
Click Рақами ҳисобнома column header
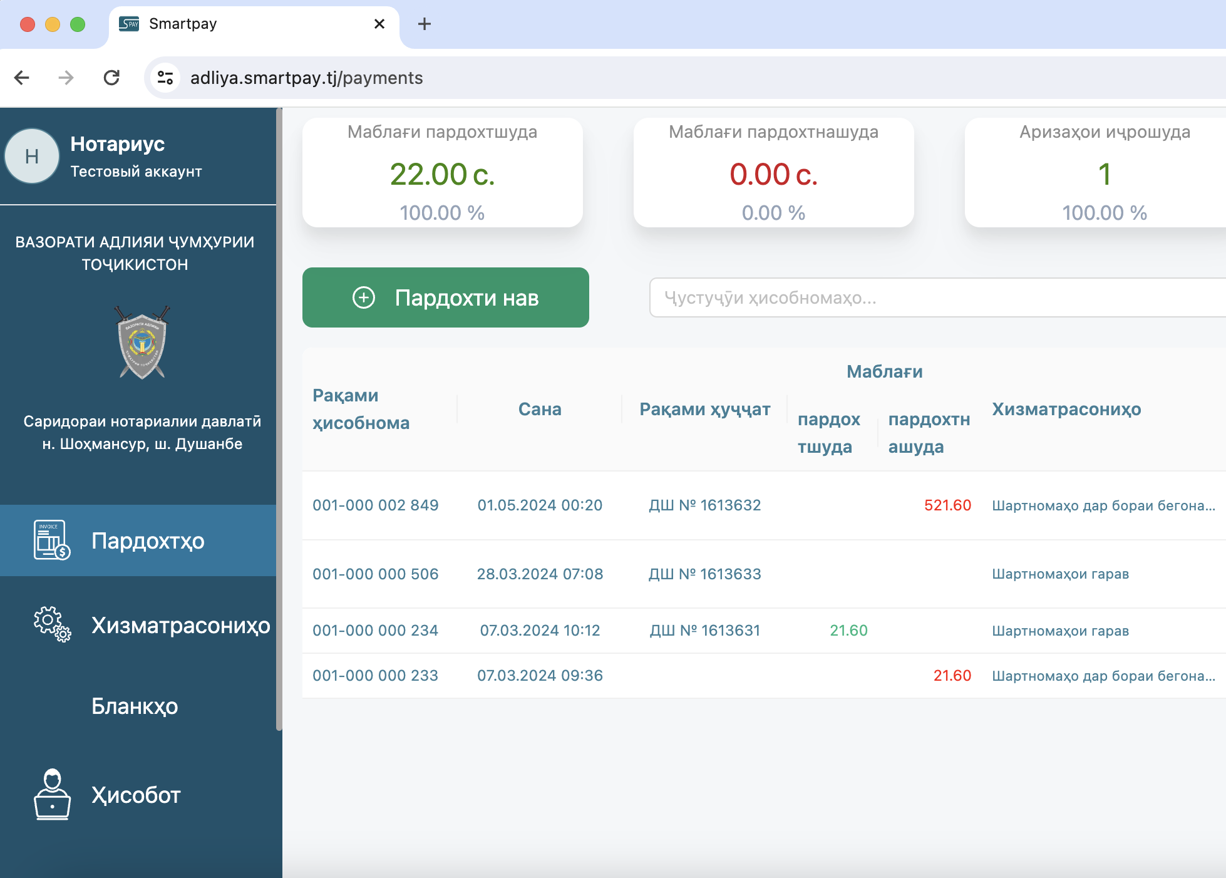pos(361,409)
